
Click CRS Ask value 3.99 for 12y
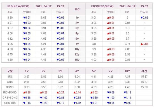[94, 54]
